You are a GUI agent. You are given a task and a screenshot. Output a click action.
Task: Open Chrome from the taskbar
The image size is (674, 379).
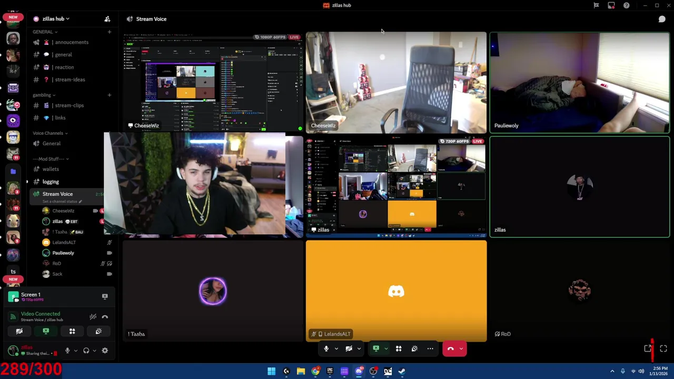315,371
